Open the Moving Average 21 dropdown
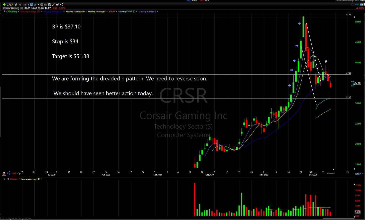Screen dimensions: 365x220 click(64, 12)
